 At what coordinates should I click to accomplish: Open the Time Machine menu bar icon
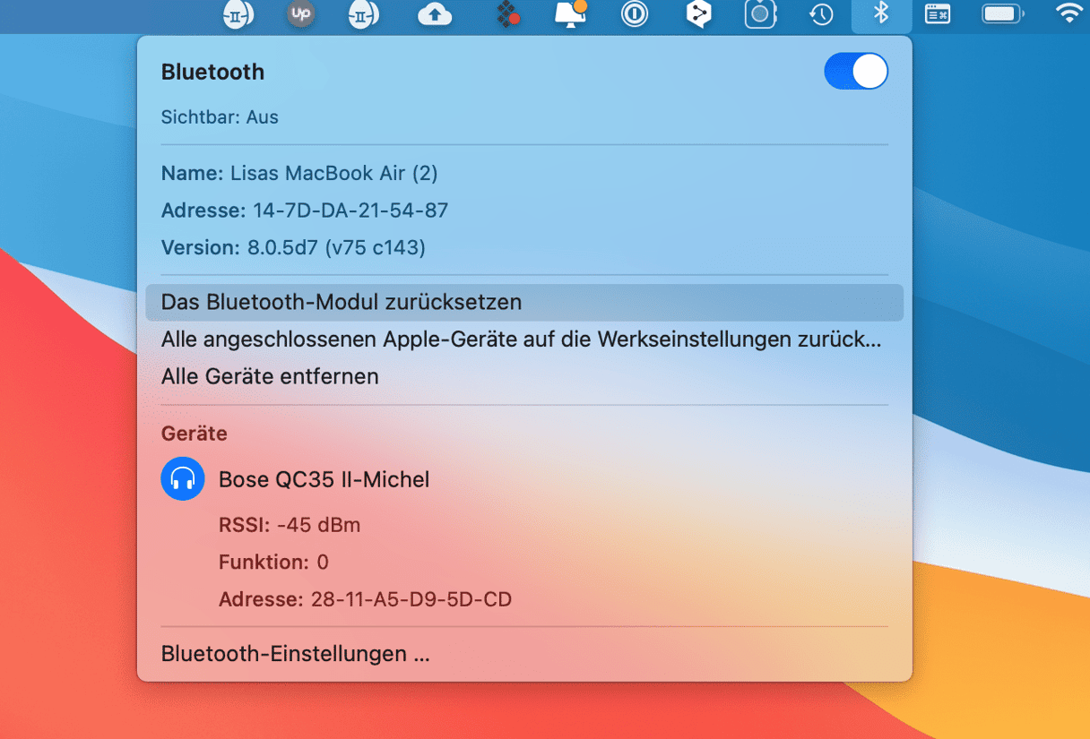[820, 14]
